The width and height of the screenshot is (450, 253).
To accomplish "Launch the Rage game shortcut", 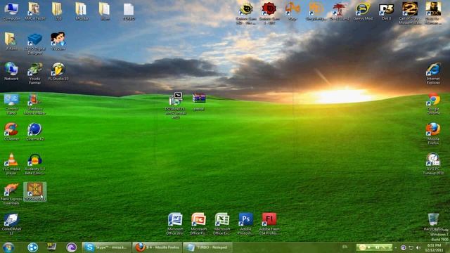I will pos(292,11).
